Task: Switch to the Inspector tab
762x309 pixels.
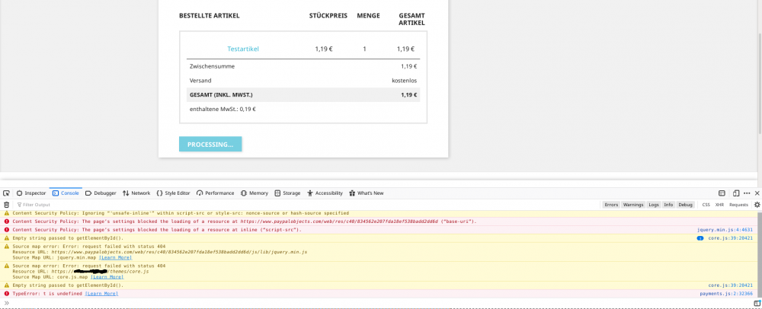Action: [x=31, y=193]
